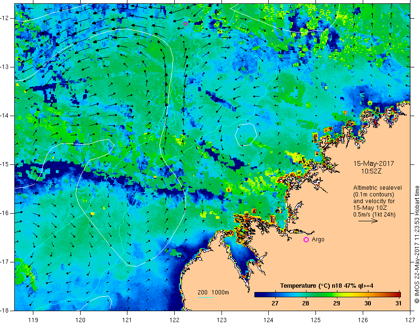Screen dimensions: 420x325
Task: Click the longitude axis label 126
Action: 363,320
